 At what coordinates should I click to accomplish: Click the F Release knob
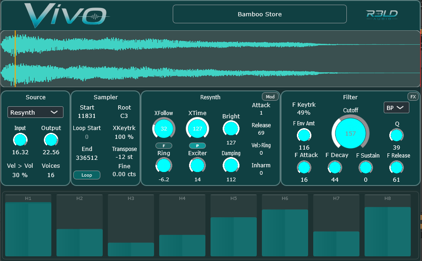tap(396, 168)
